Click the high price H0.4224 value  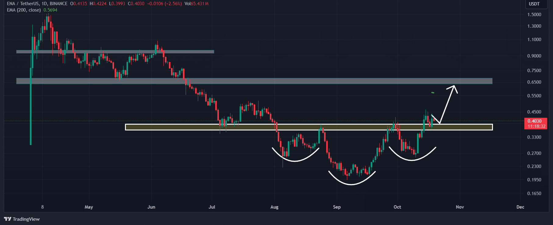98,4
